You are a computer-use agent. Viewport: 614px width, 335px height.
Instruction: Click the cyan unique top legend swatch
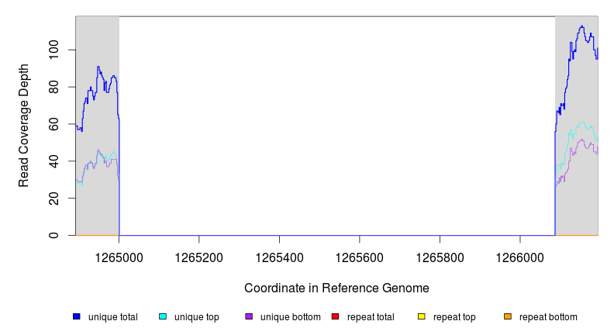[163, 316]
